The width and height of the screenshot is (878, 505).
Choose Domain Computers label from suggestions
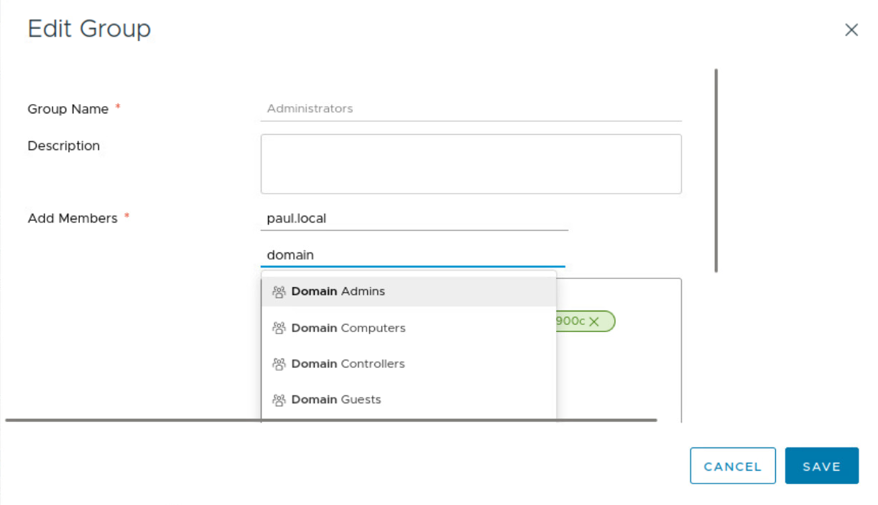[348, 328]
